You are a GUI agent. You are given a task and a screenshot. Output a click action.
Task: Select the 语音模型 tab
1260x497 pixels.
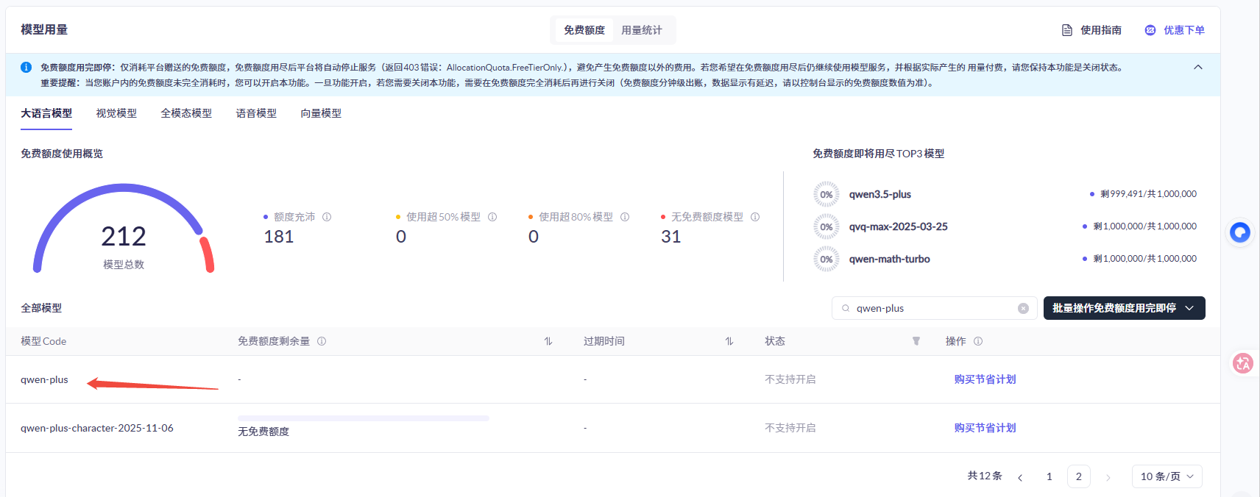256,113
